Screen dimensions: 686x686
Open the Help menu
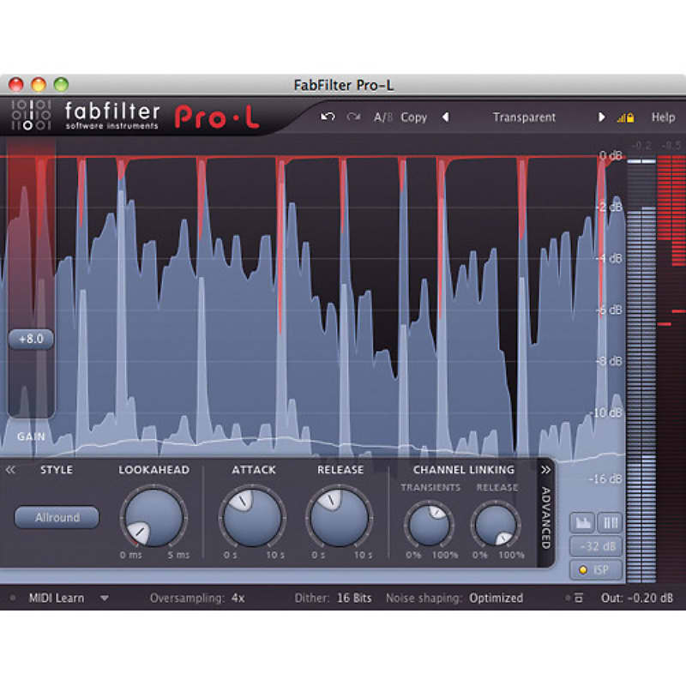coord(662,117)
